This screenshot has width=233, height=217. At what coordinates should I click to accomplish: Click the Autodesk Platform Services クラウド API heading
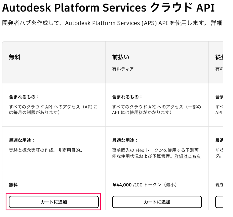(109, 8)
